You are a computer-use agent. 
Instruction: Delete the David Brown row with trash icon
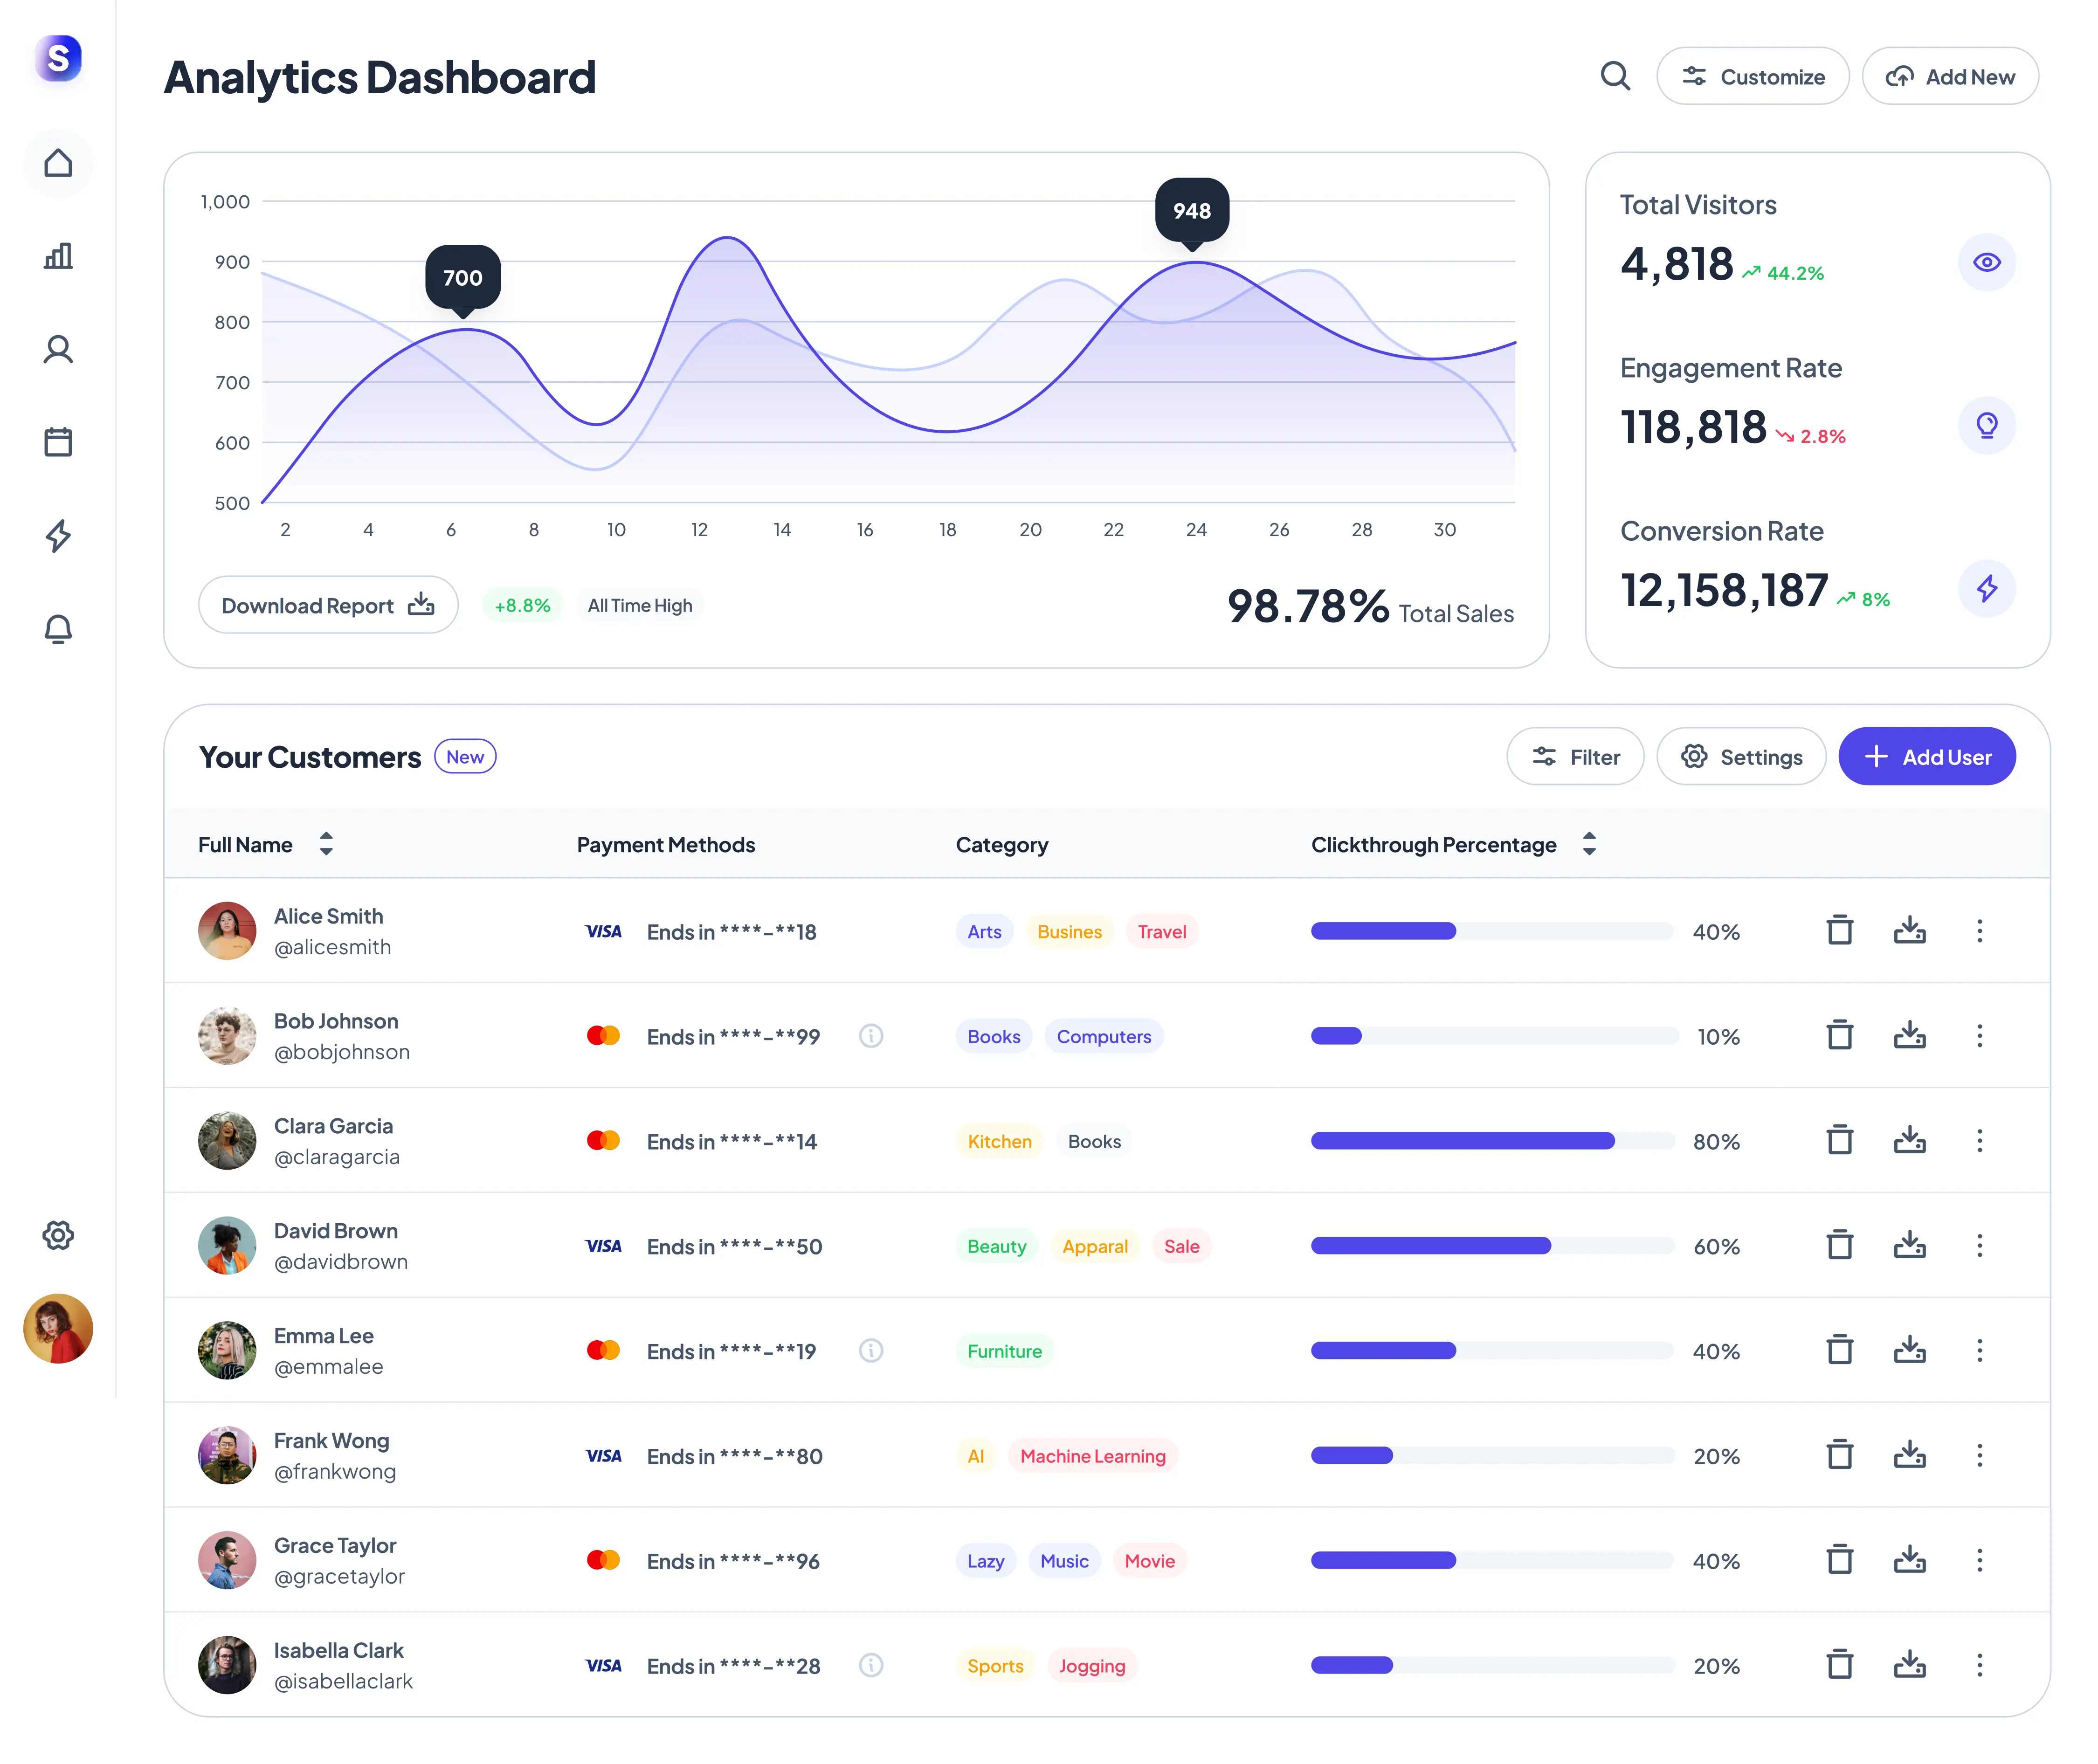coord(1840,1246)
